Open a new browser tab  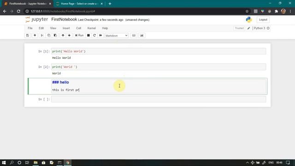(110, 4)
